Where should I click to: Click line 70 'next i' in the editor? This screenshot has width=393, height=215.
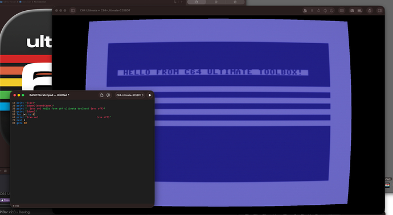pyautogui.click(x=19, y=120)
